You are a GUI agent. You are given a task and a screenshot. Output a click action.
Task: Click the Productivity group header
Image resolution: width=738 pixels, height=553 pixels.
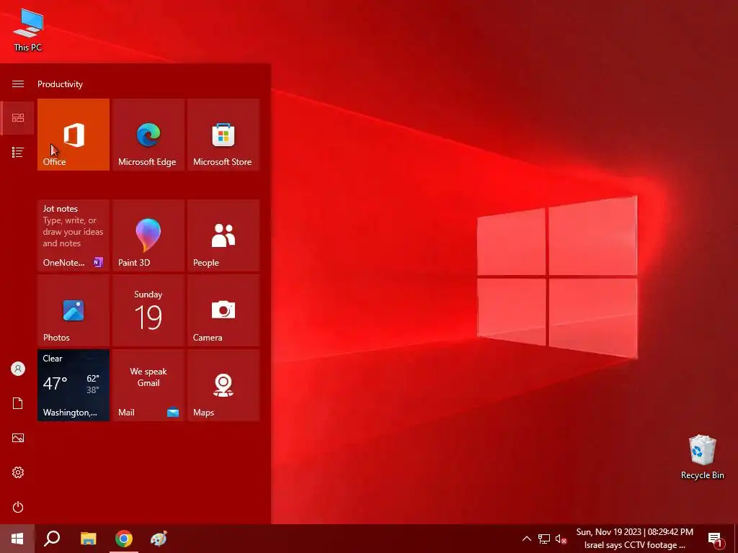[61, 84]
